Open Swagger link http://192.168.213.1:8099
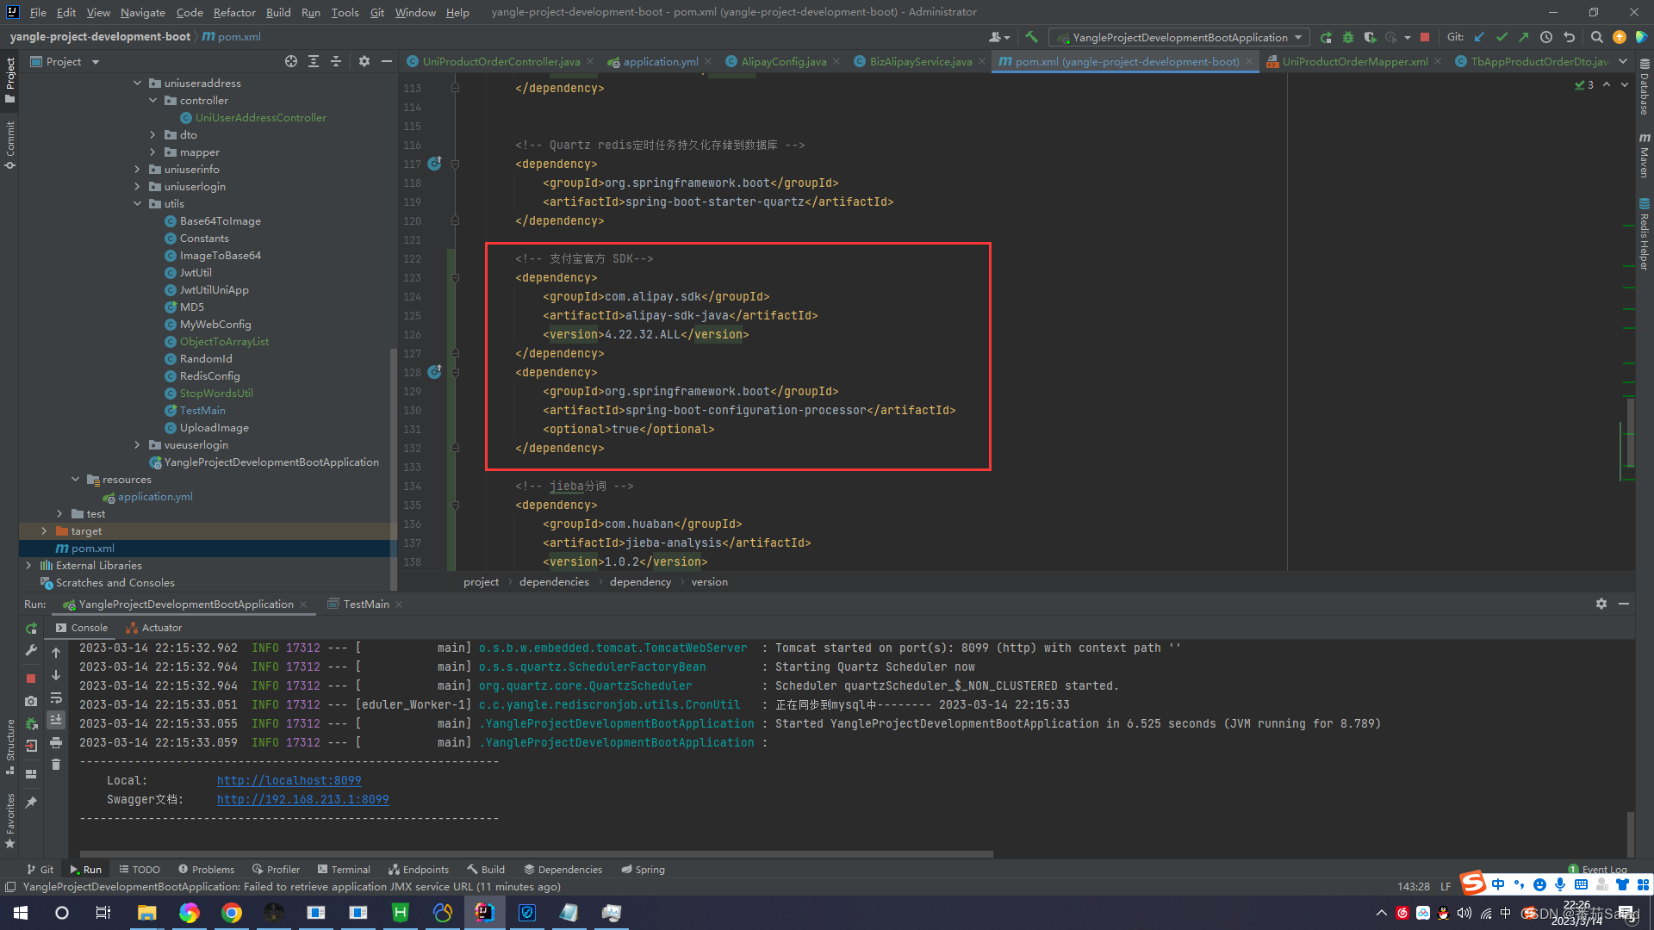The image size is (1654, 930). click(302, 799)
